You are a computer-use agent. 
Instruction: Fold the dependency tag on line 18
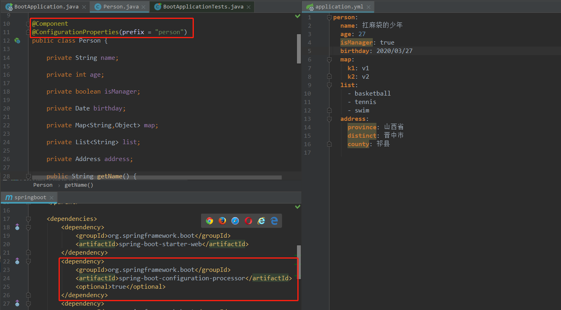28,227
